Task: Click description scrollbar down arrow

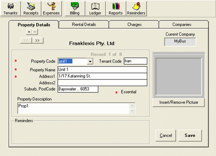Action: tap(132, 111)
